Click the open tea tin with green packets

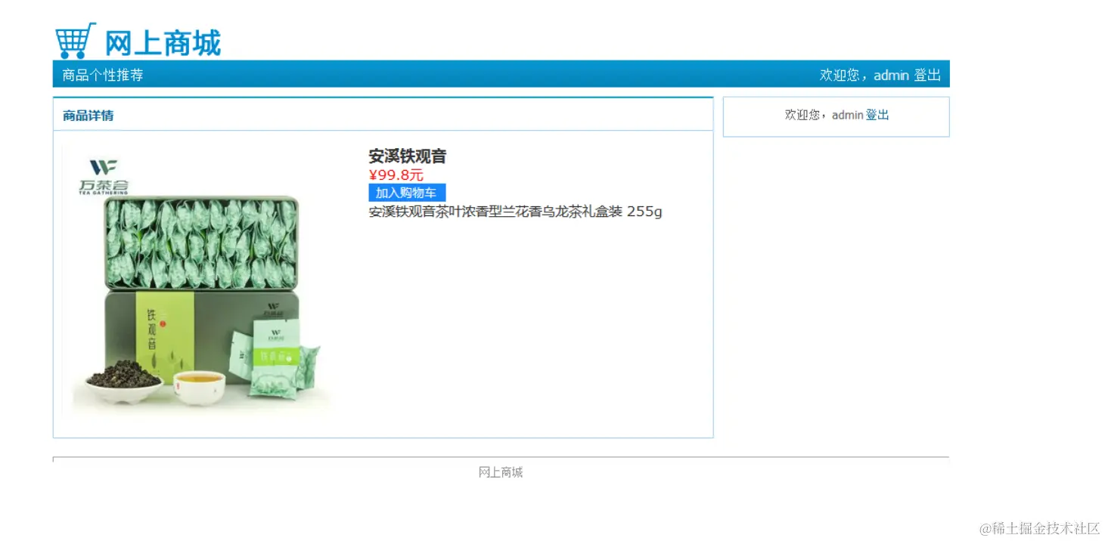(202, 242)
